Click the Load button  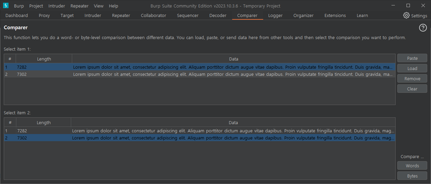coord(412,68)
